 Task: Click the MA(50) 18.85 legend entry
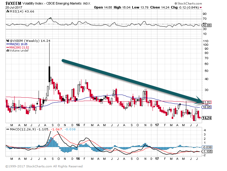pos(17,44)
